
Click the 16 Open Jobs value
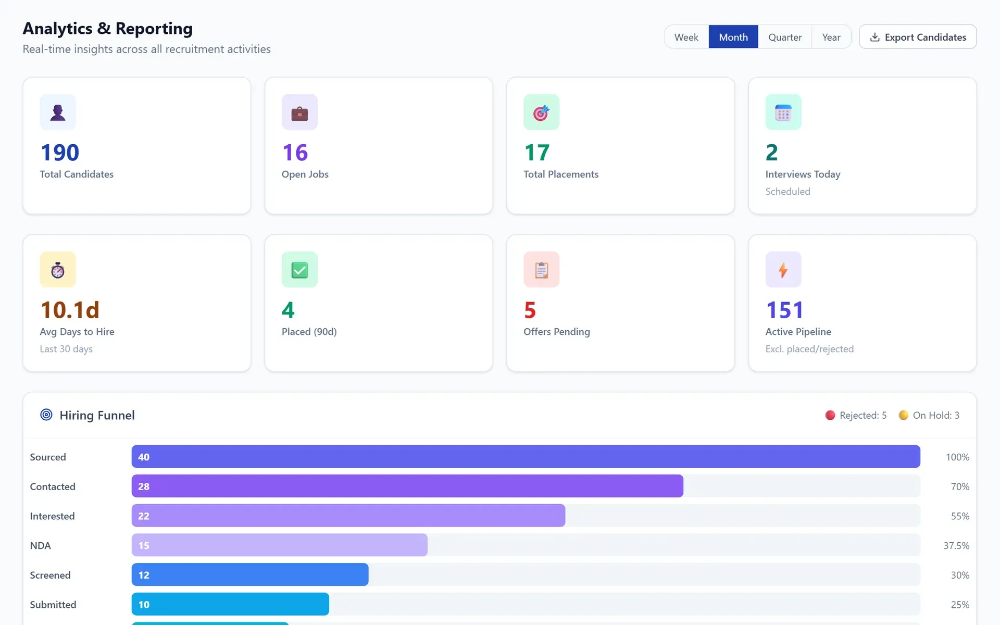[x=295, y=153]
